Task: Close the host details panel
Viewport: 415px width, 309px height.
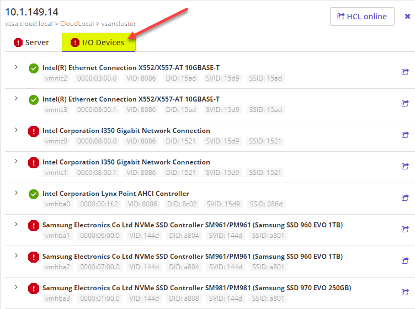Action: (407, 17)
